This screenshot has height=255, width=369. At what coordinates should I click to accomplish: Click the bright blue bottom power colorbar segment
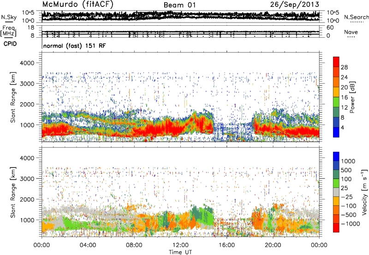[336, 132]
